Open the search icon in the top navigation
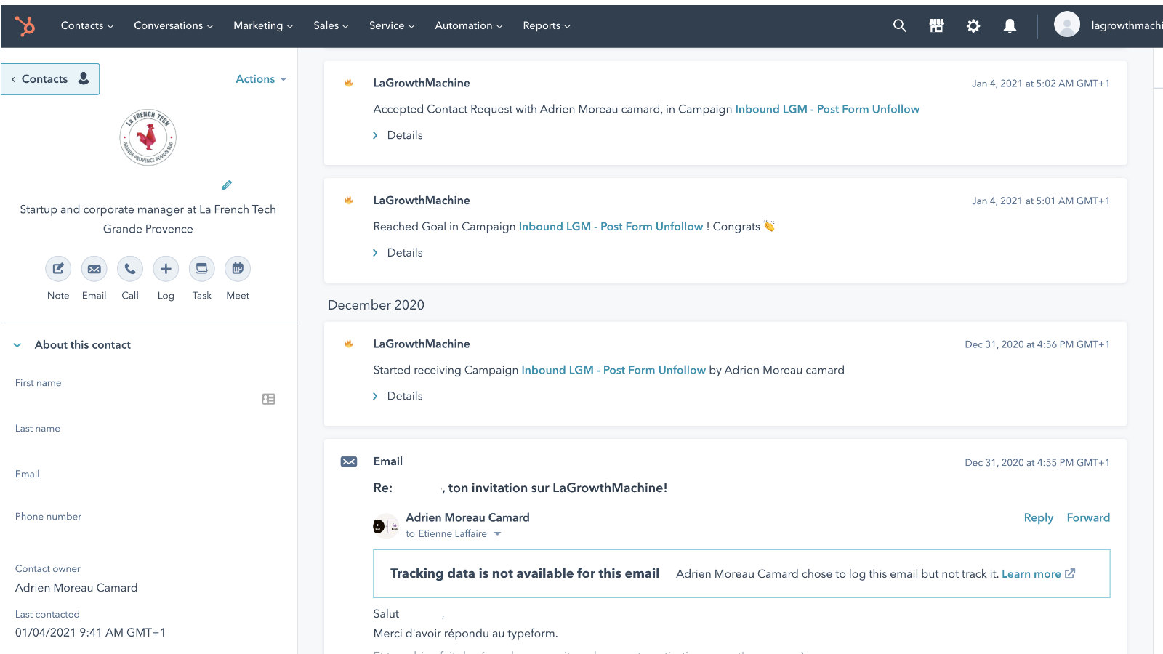 tap(899, 25)
